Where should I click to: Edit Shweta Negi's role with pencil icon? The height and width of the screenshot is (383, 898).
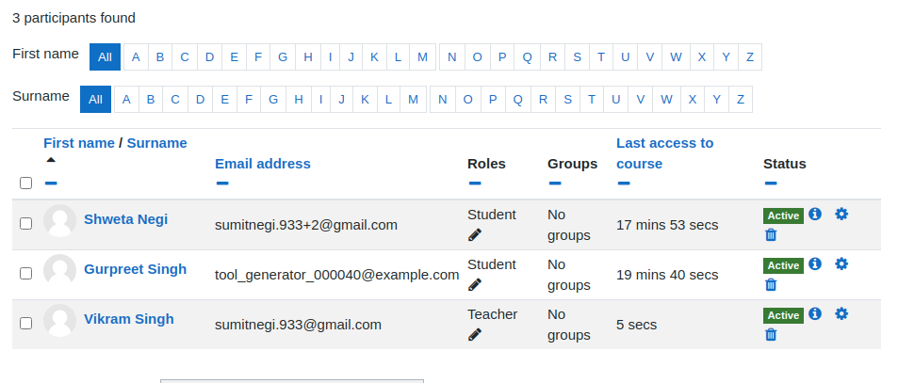pos(474,235)
